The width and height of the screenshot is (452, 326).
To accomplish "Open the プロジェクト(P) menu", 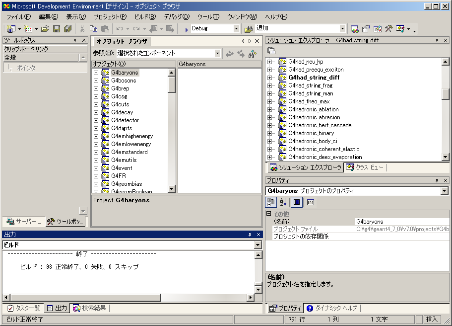I will tap(110, 17).
